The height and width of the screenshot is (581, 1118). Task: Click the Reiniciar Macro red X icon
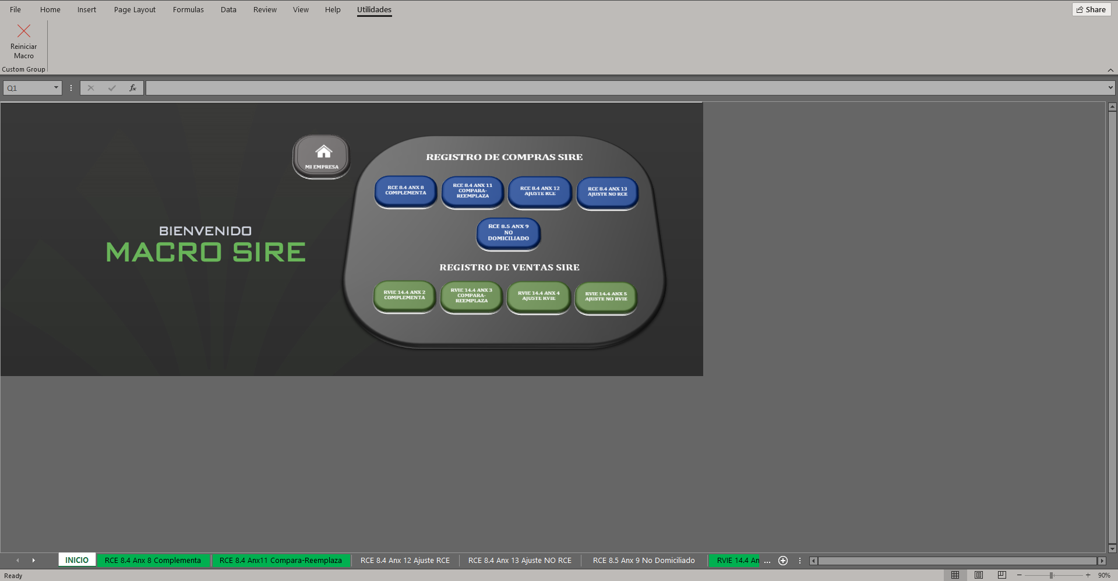[x=24, y=31]
